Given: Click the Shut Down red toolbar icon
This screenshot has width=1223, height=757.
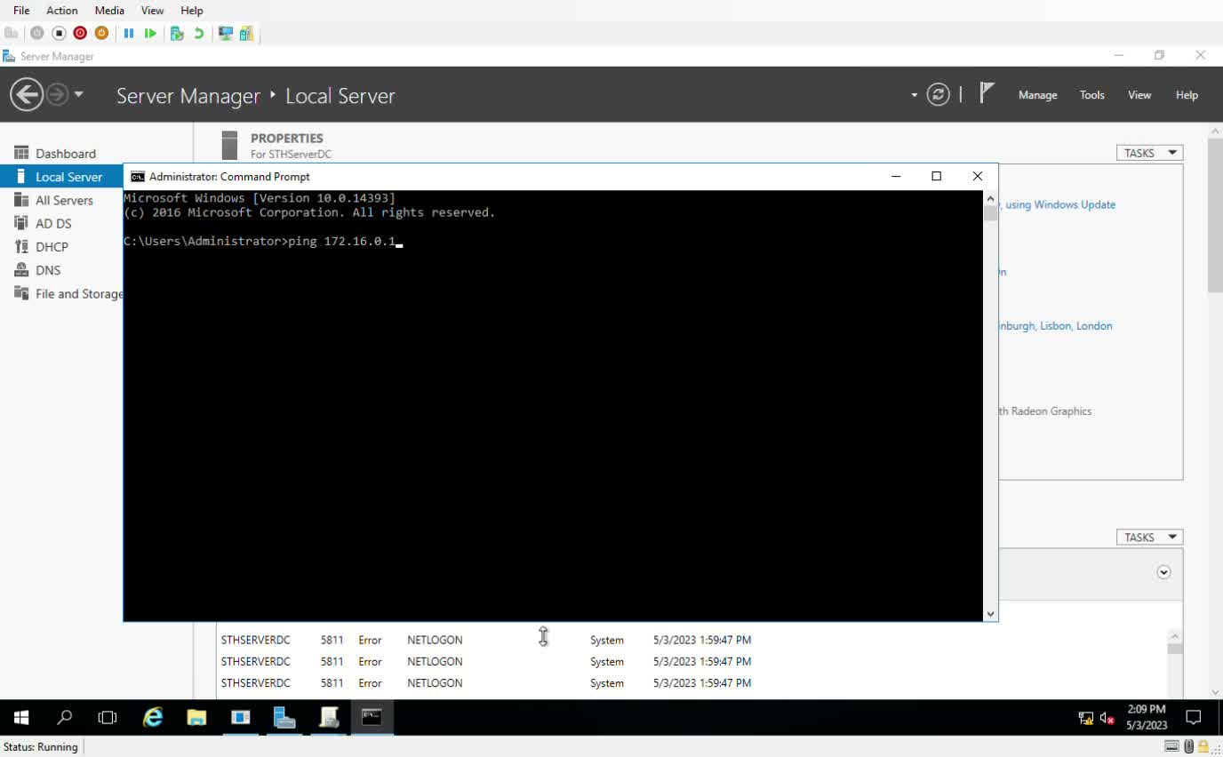Looking at the screenshot, I should click(x=80, y=33).
